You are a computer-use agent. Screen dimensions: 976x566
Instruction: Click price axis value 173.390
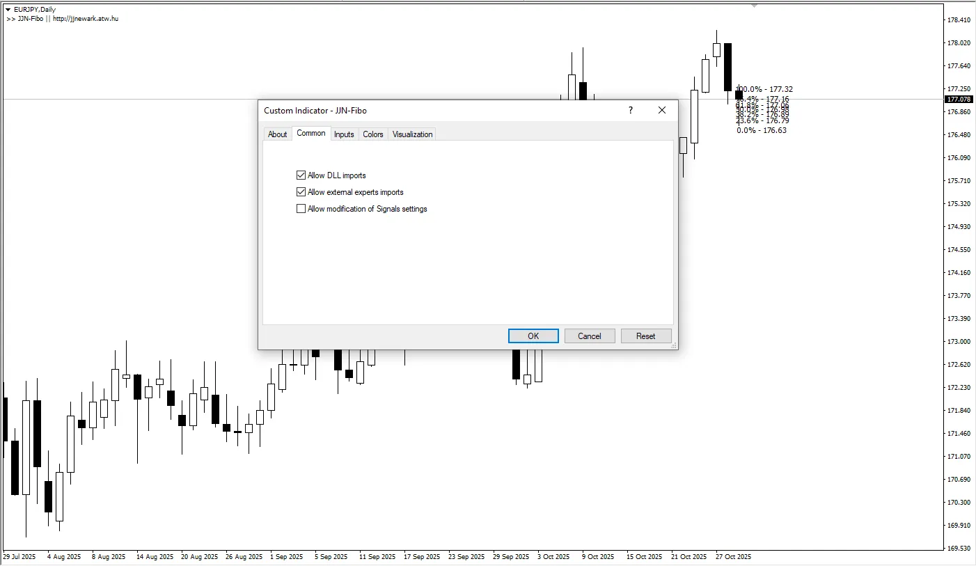pyautogui.click(x=959, y=319)
